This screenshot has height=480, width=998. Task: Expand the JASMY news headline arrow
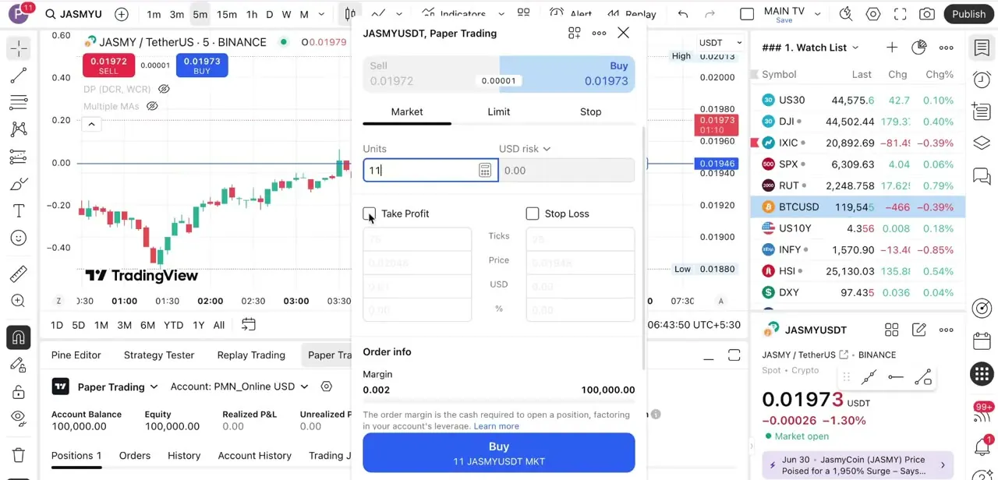[943, 465]
